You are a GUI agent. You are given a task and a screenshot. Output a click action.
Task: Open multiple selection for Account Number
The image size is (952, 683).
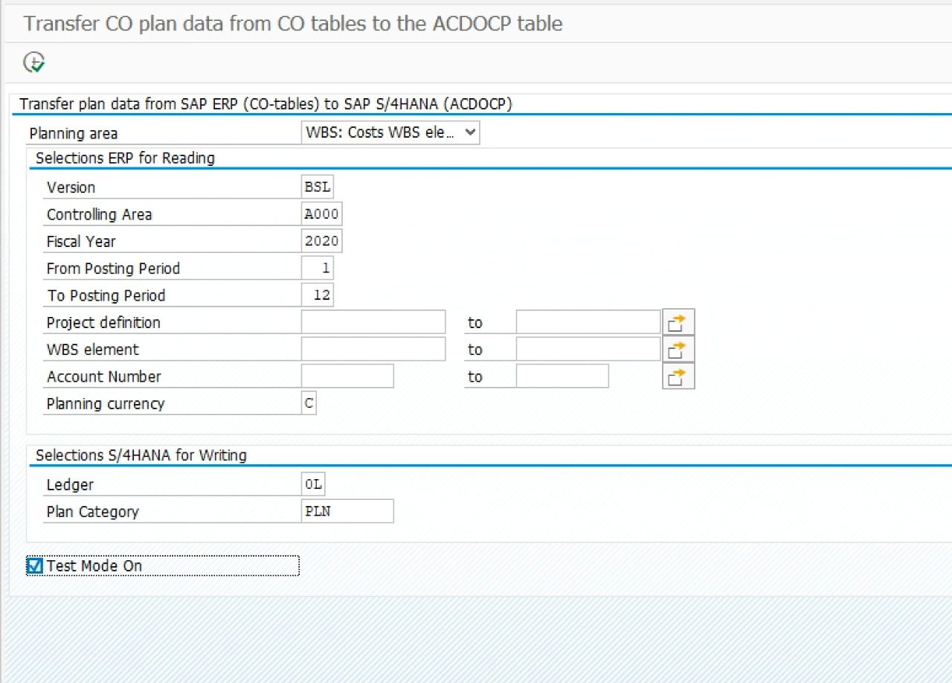tap(678, 376)
